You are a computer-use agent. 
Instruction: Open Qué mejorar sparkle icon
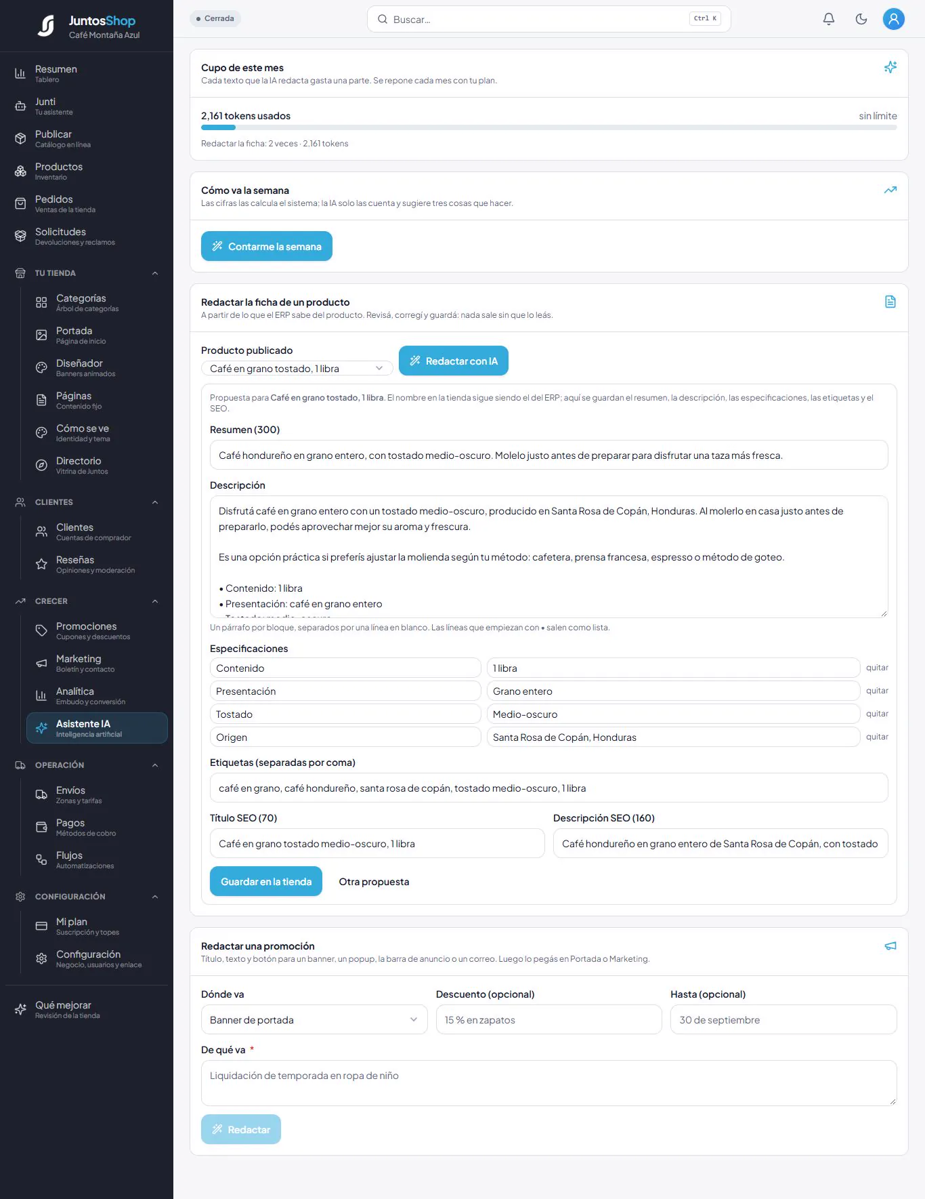(20, 1010)
